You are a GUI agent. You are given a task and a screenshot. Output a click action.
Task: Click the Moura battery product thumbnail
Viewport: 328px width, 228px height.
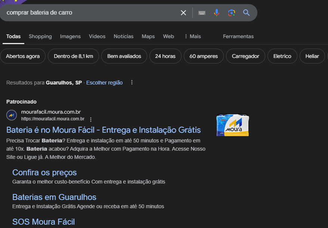[232, 125]
